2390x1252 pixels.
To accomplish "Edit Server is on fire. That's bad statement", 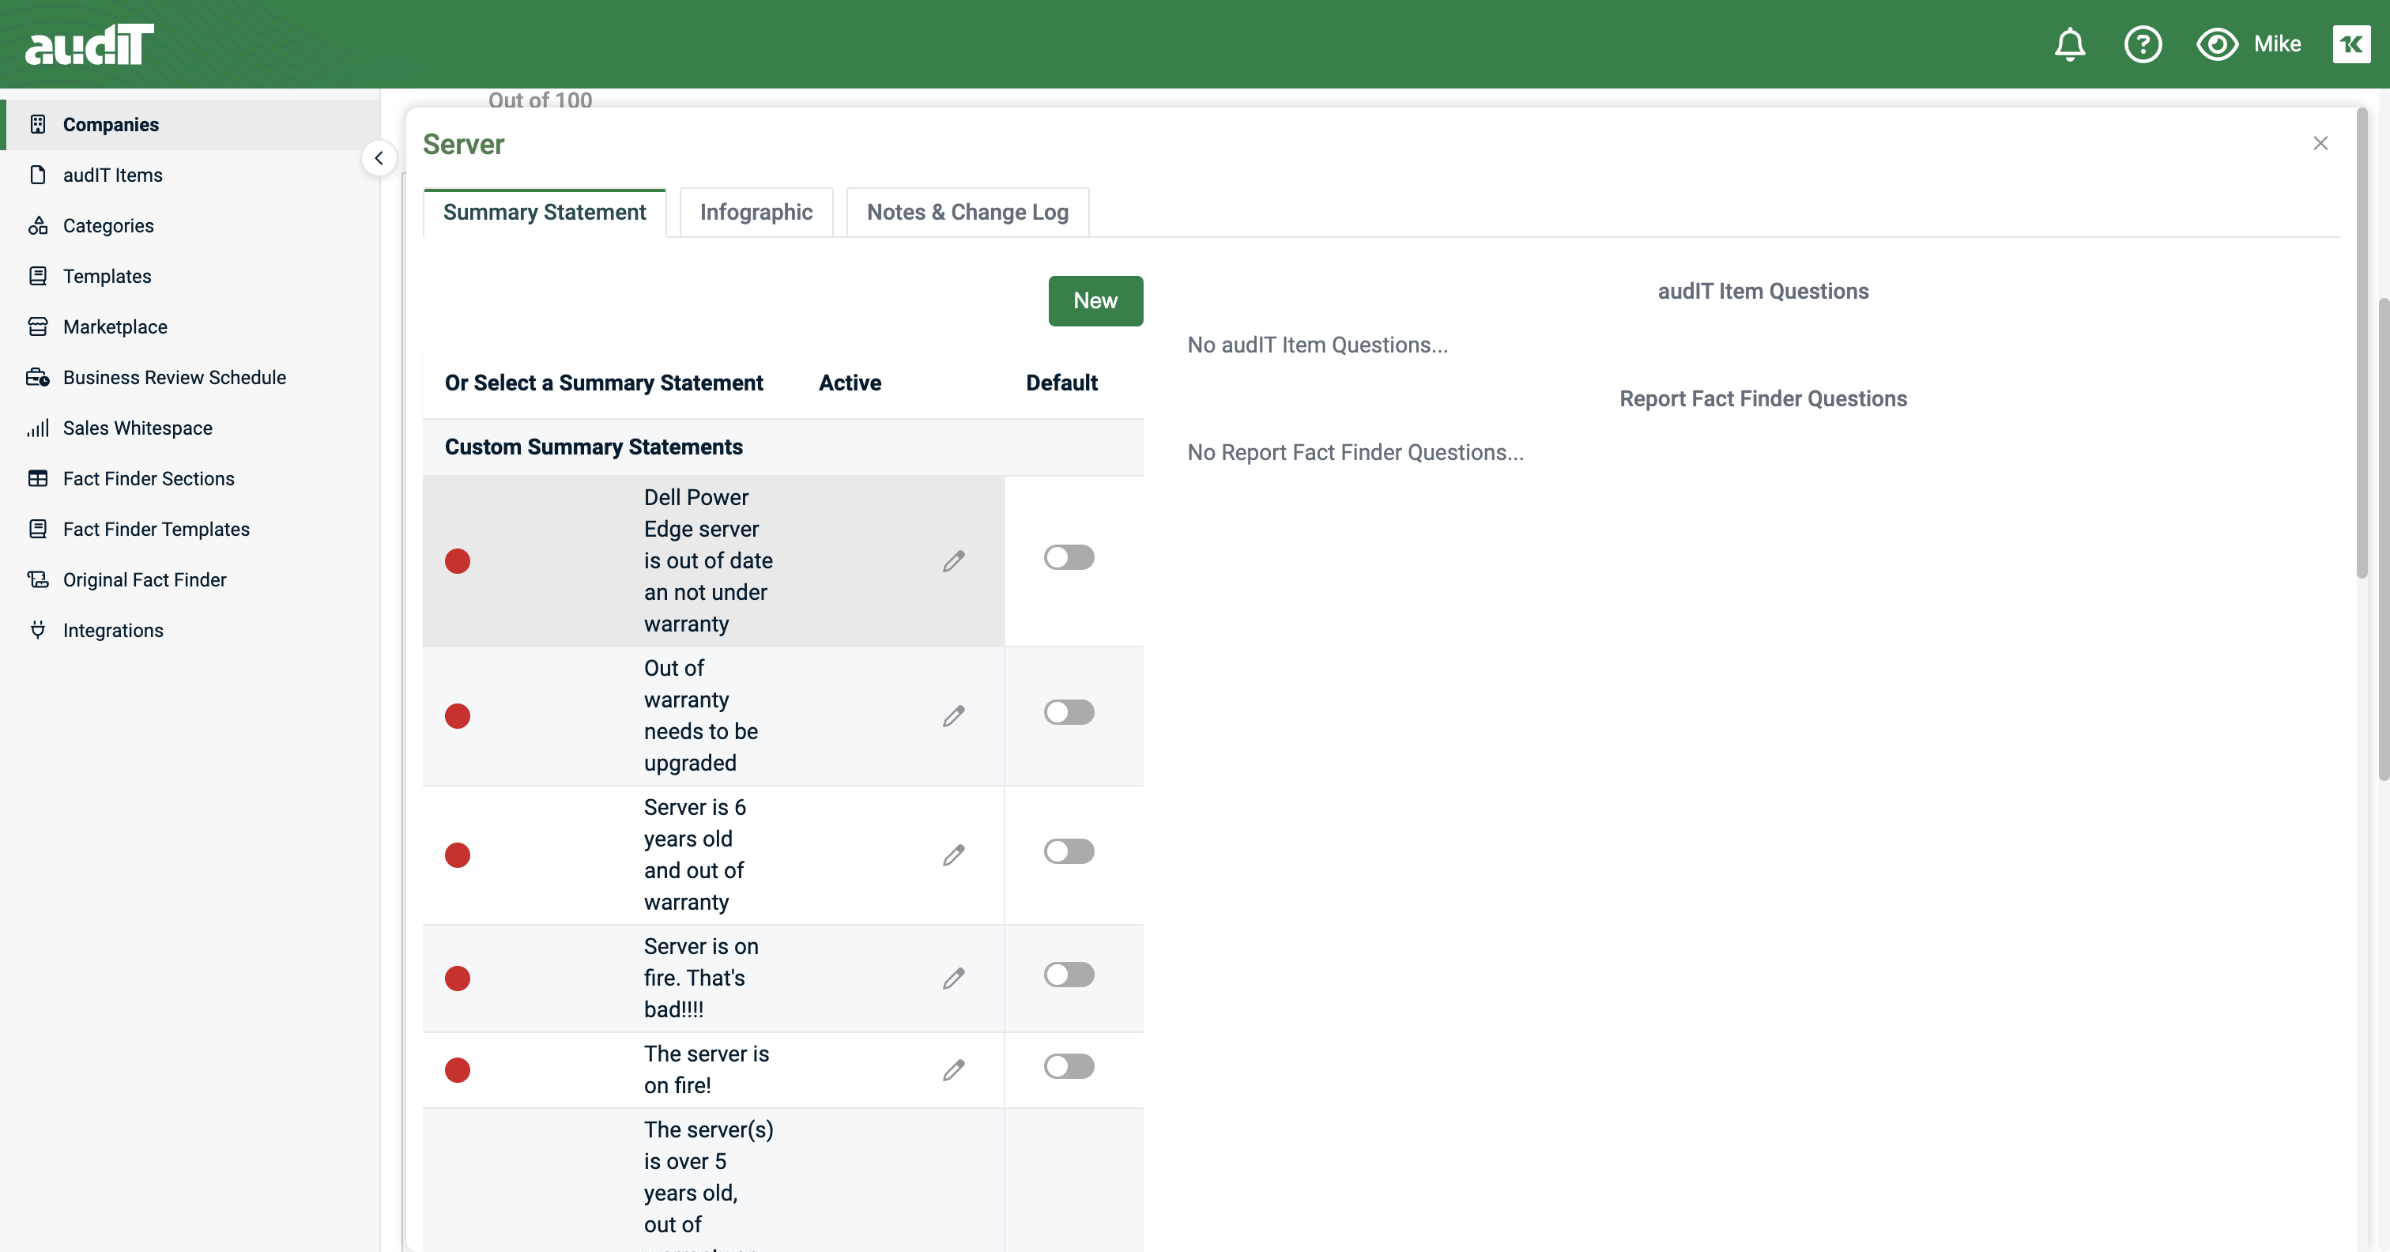I will click(954, 979).
